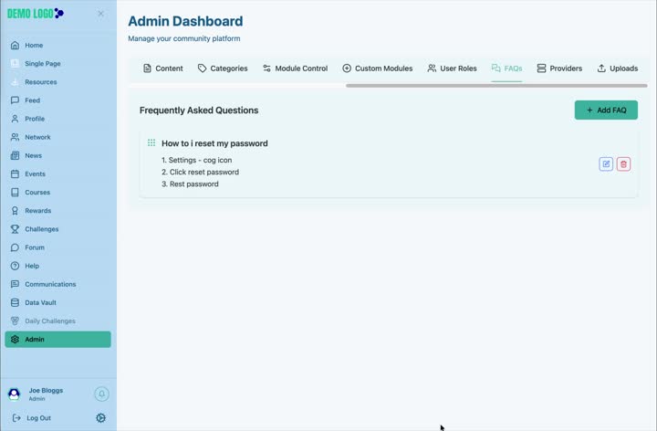This screenshot has width=657, height=431.
Task: Click the Help question mark icon
Action: pyautogui.click(x=15, y=266)
